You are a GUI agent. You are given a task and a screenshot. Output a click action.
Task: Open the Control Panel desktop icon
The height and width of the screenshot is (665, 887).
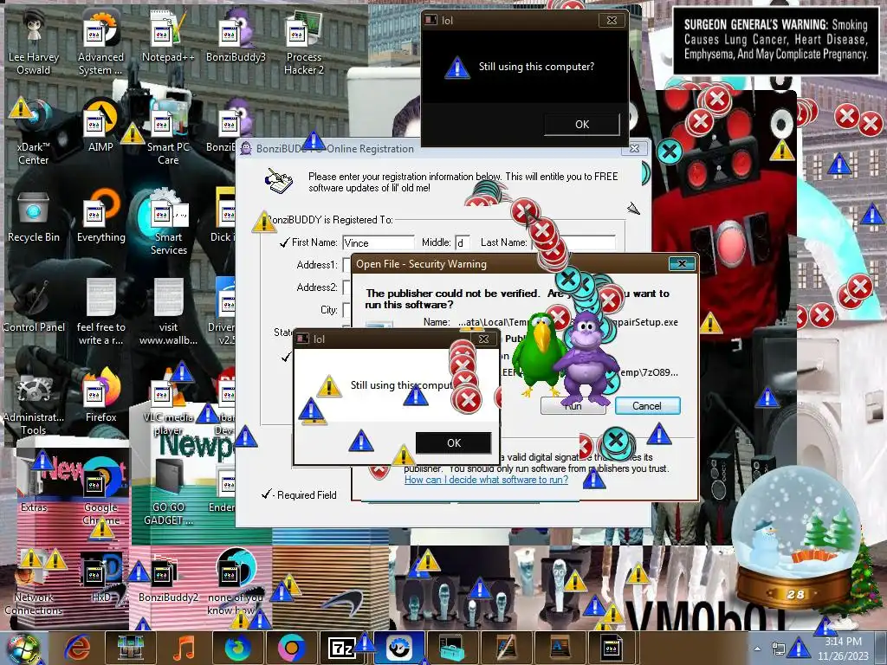point(34,307)
